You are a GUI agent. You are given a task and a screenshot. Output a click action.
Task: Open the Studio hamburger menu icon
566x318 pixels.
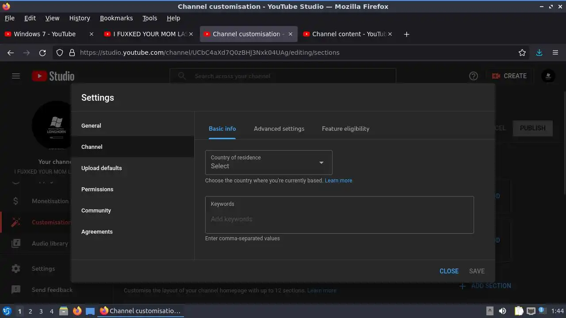[16, 76]
